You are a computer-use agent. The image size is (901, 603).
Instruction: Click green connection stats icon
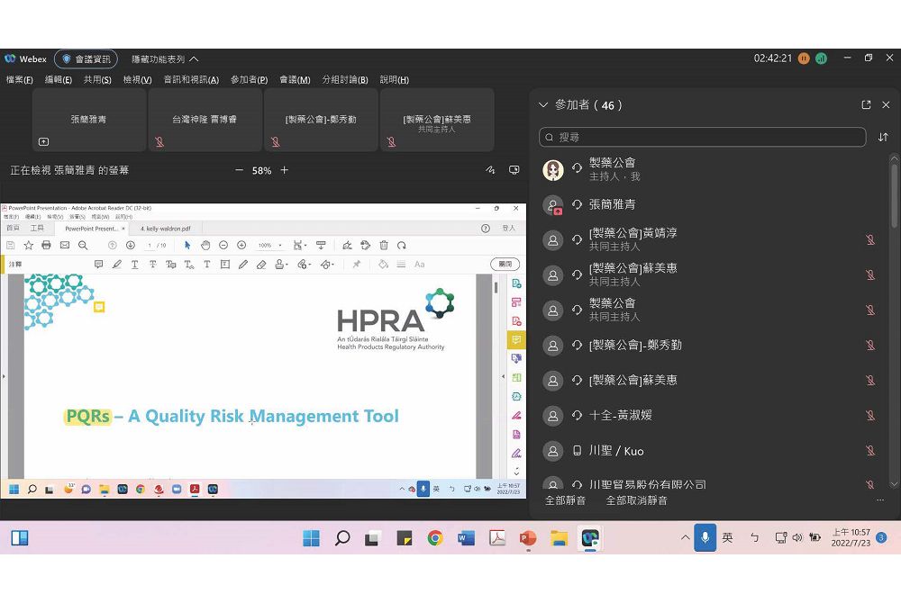[821, 58]
